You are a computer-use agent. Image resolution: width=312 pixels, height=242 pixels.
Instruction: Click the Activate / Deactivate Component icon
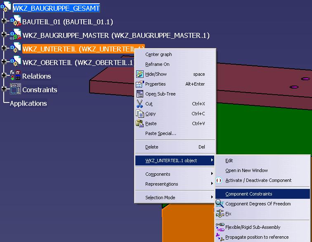pos(219,180)
